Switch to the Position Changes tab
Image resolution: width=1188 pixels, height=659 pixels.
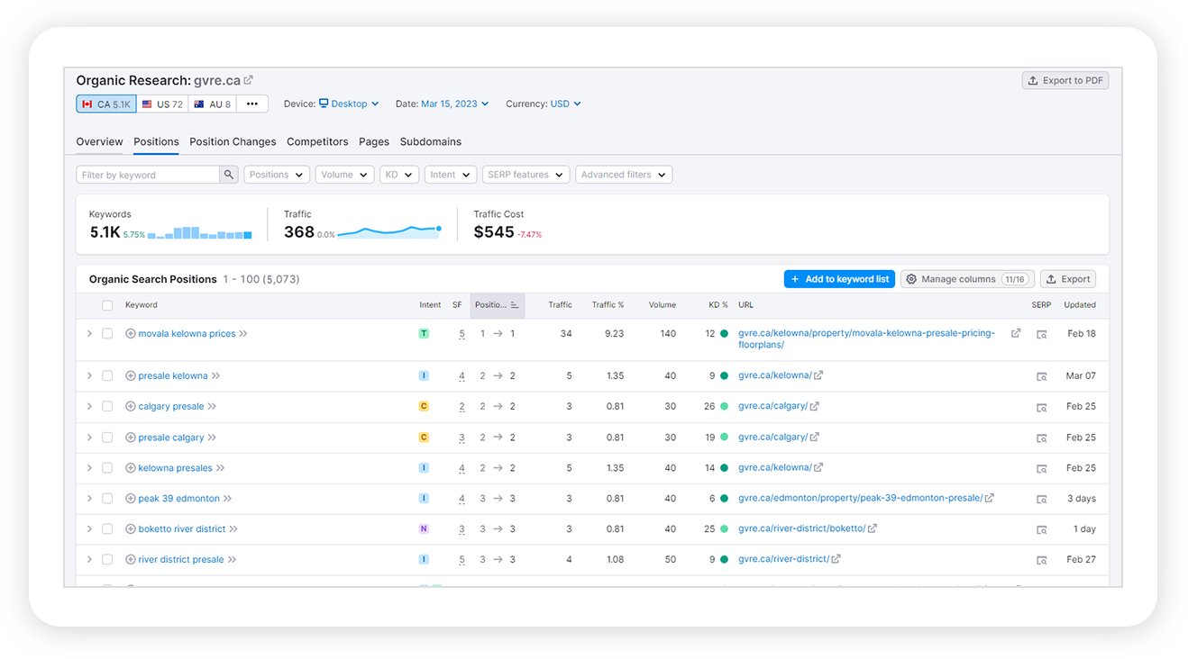(x=233, y=141)
